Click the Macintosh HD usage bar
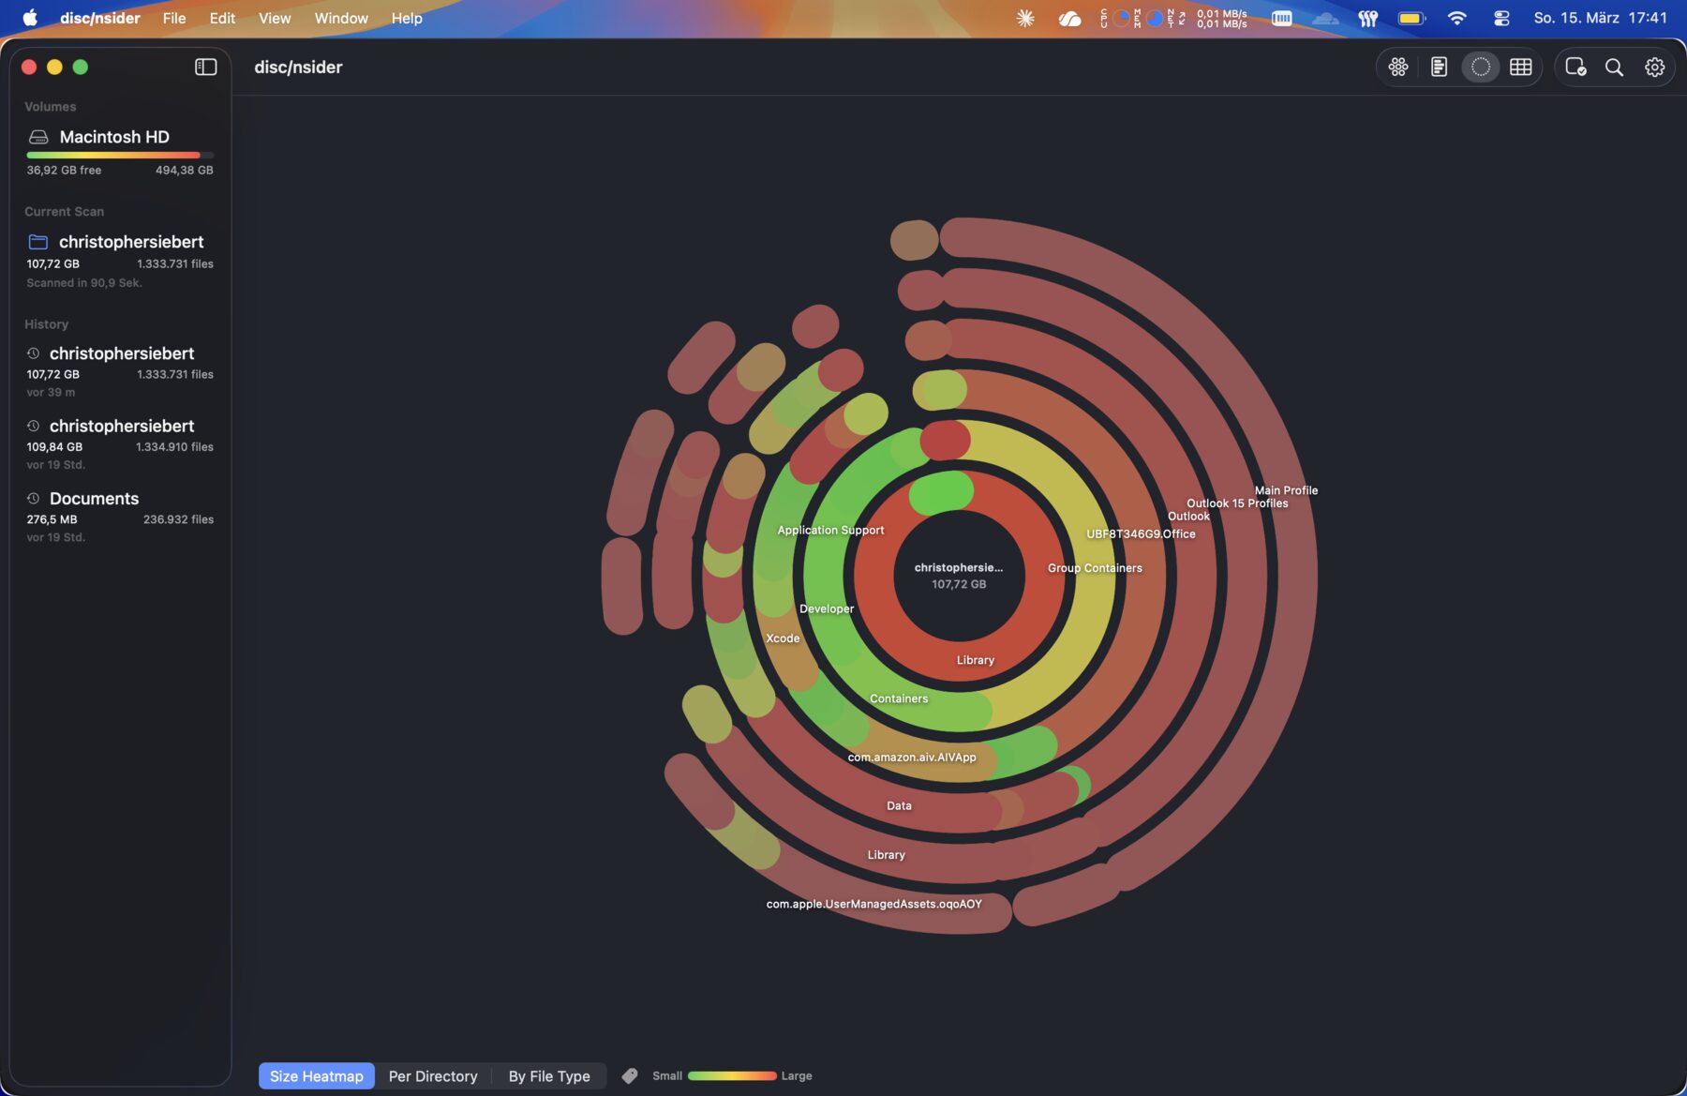1687x1096 pixels. (120, 155)
